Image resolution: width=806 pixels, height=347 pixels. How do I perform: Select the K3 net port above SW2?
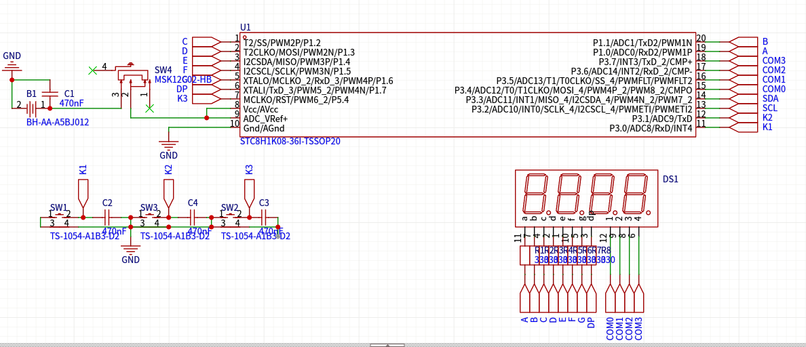(x=249, y=192)
